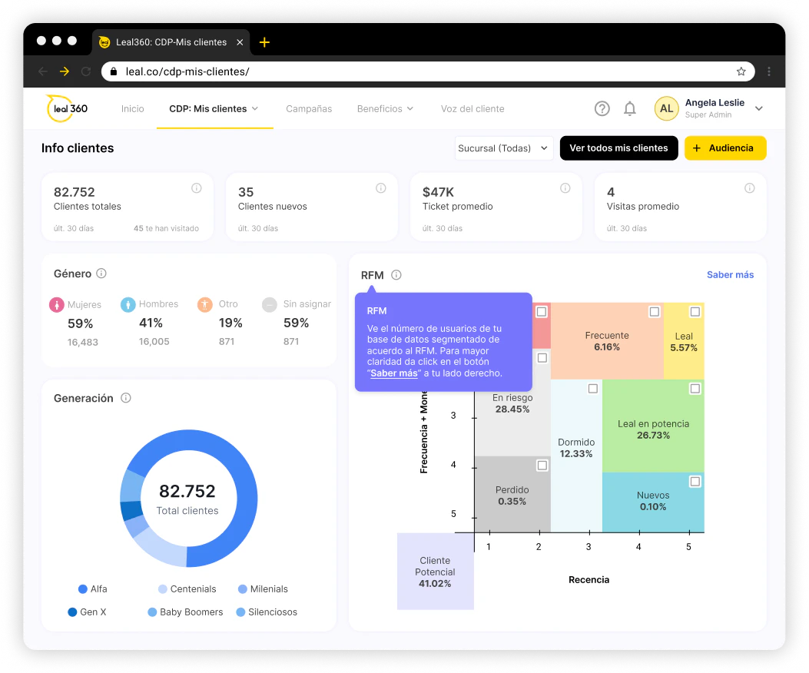The height and width of the screenshot is (673, 809).
Task: Select Voz del cliente in the navigation
Action: pos(472,108)
